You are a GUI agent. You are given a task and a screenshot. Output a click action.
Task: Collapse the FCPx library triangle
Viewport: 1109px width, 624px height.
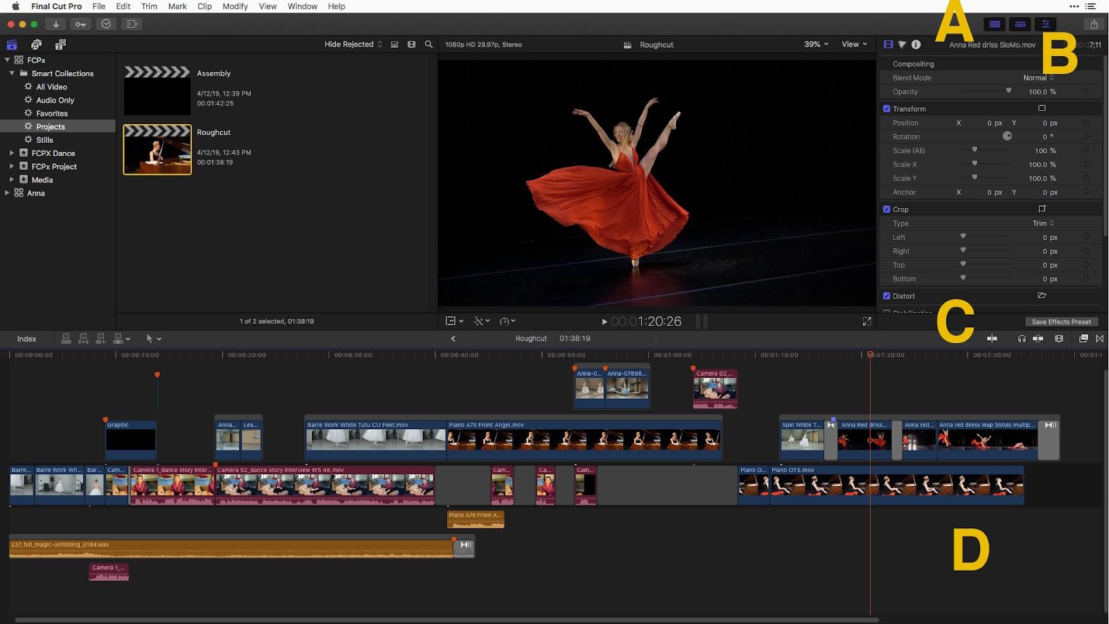(7, 60)
